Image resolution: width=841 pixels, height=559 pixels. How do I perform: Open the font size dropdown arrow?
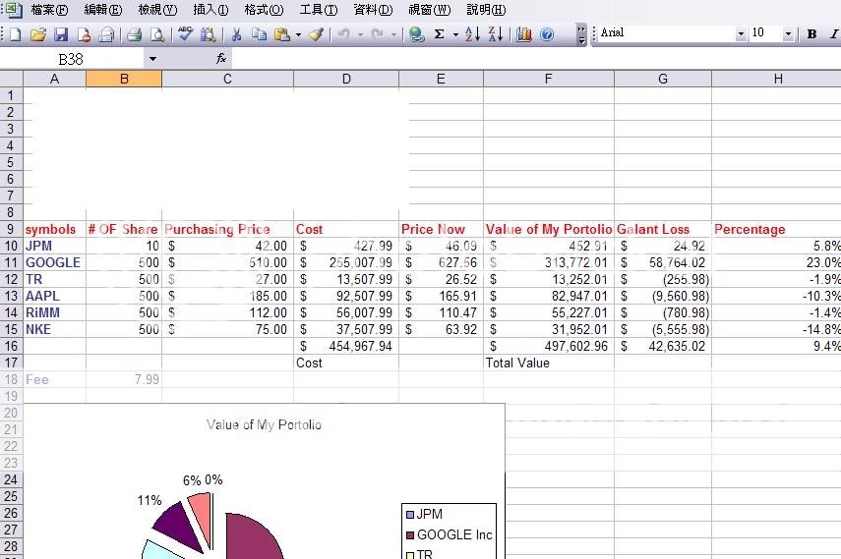[x=788, y=34]
